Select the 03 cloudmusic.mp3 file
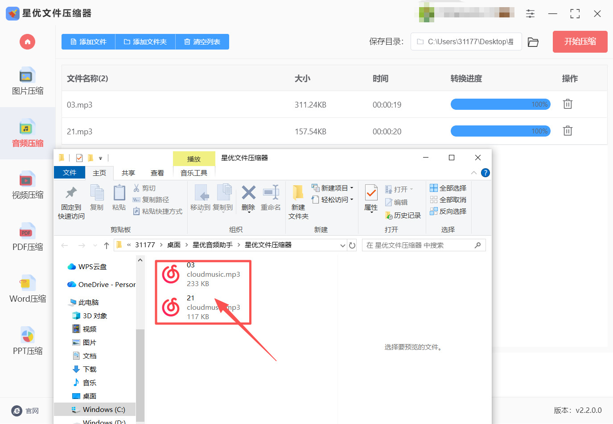Viewport: 613px width, 424px height. point(202,274)
